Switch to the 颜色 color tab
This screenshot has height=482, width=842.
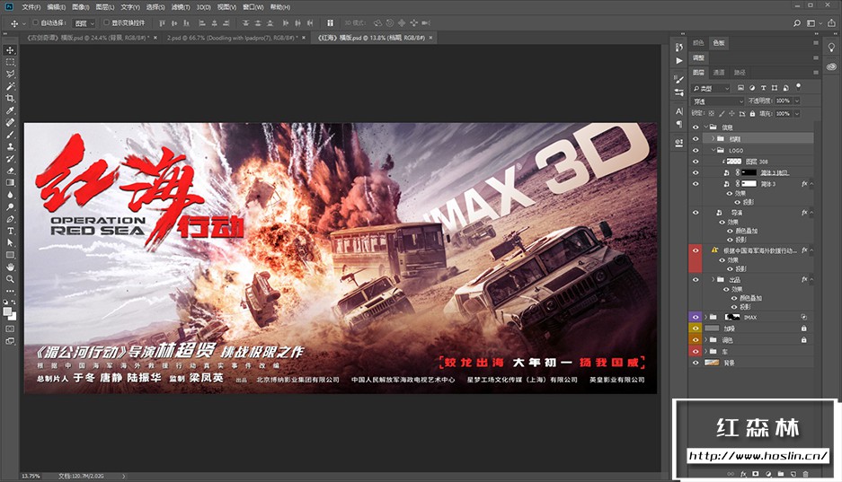pos(698,43)
